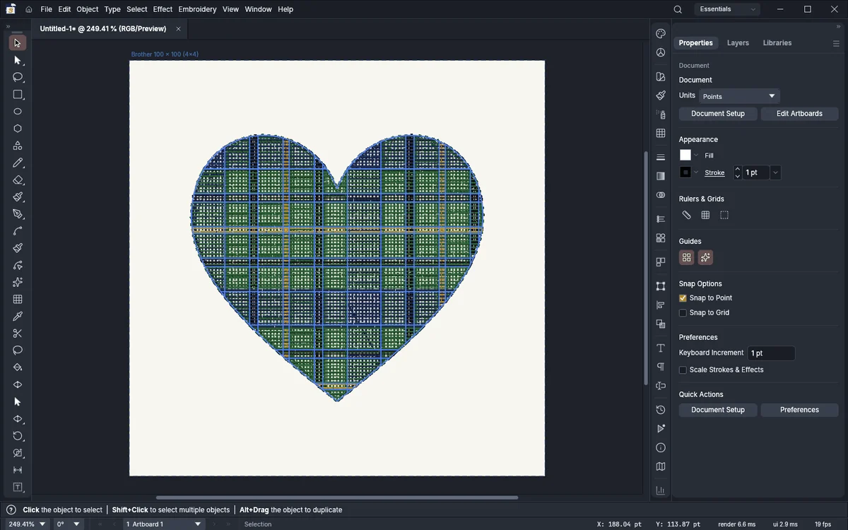Click Document Setup in Quick Actions

(x=718, y=410)
